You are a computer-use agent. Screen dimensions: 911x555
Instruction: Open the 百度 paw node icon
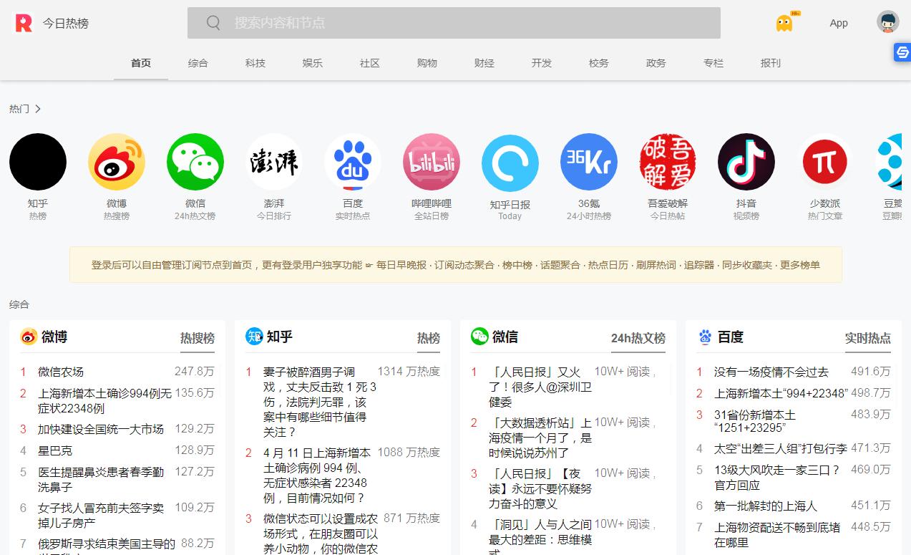tap(353, 162)
